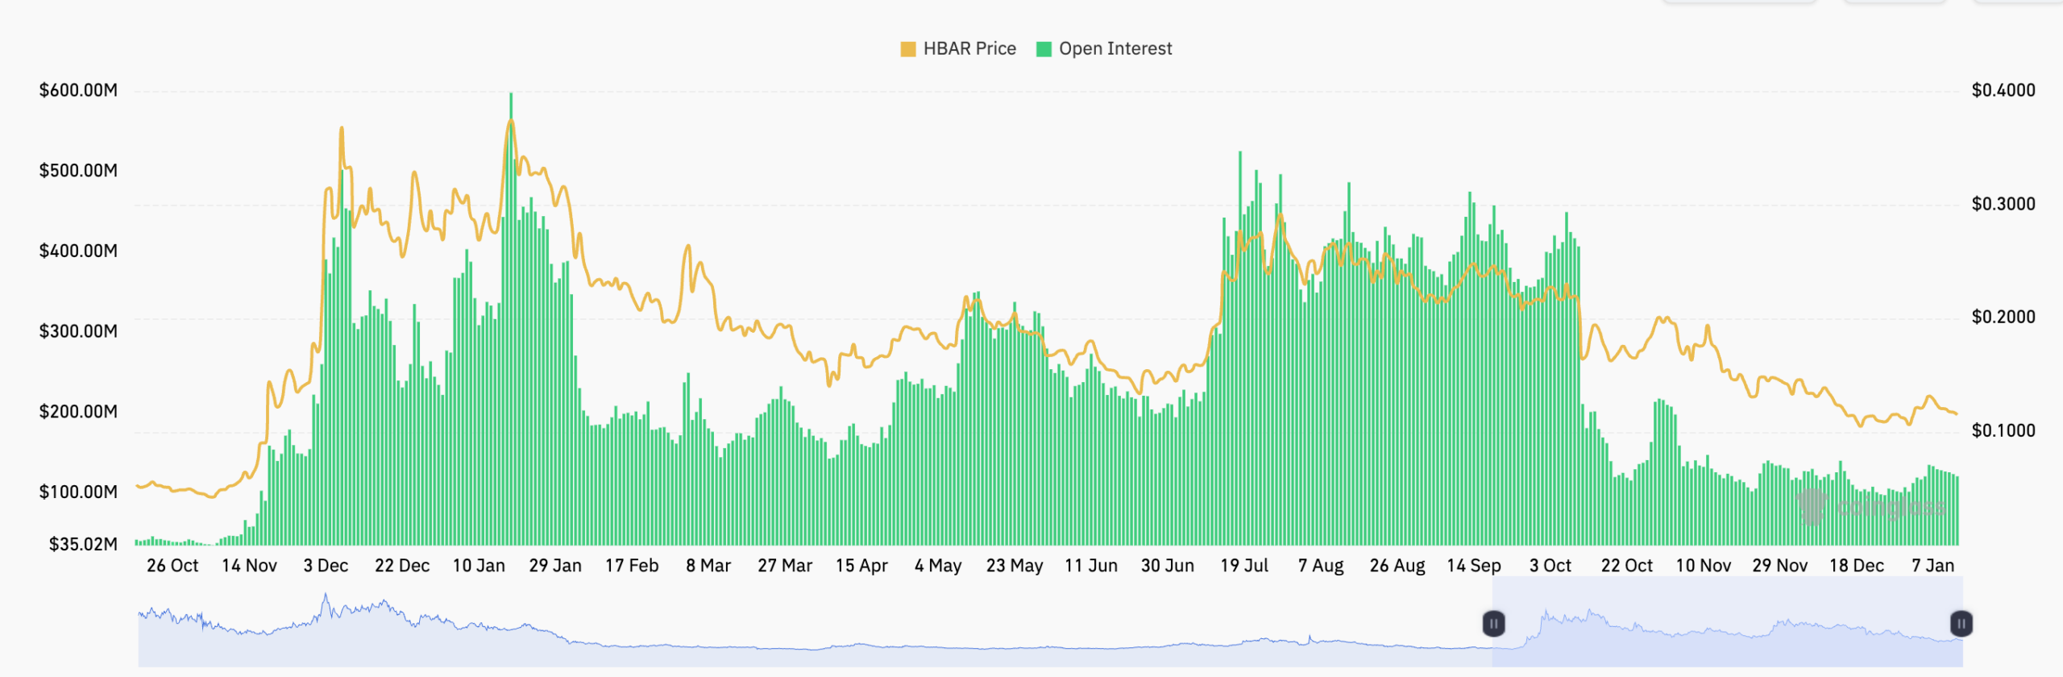Click the 22 Dec date label

coord(402,566)
